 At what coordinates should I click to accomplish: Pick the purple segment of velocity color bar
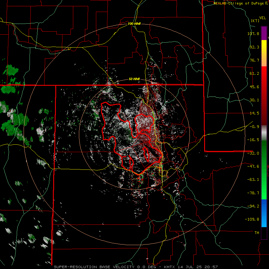tap(264, 33)
